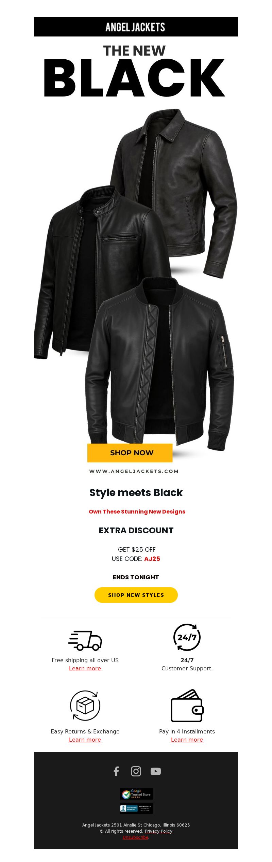This screenshot has height=862, width=272.
Task: Open the Instagram icon in footer
Action: click(136, 771)
